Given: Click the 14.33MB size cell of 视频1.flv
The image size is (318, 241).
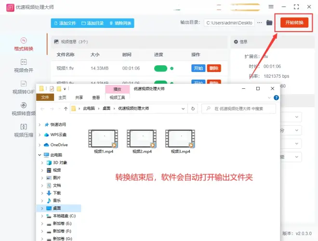Looking at the screenshot, I should pos(99,68).
